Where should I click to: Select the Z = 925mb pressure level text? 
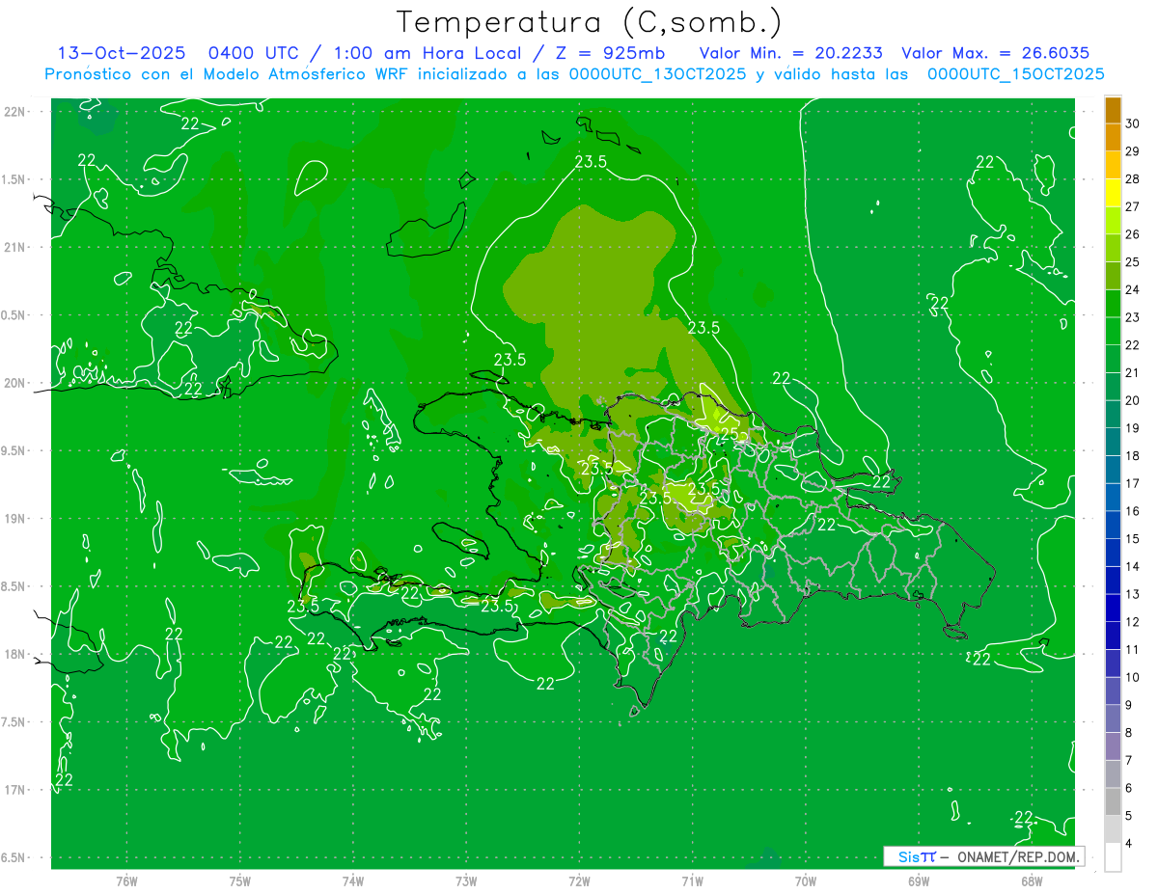point(607,53)
